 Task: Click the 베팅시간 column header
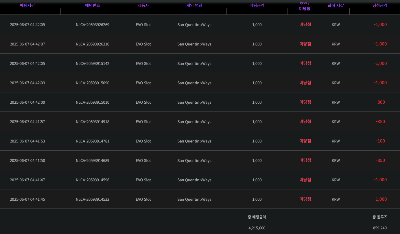(27, 6)
